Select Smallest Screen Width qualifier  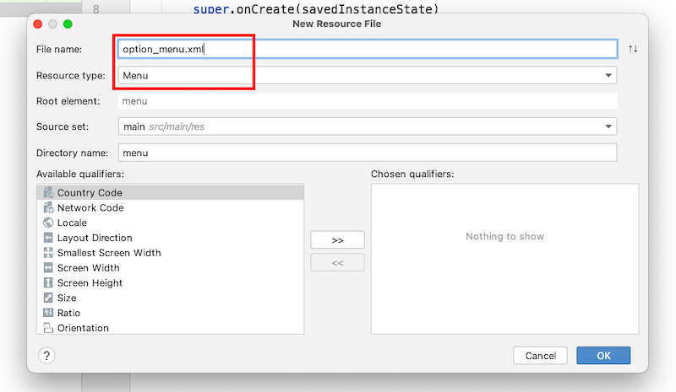click(x=171, y=253)
